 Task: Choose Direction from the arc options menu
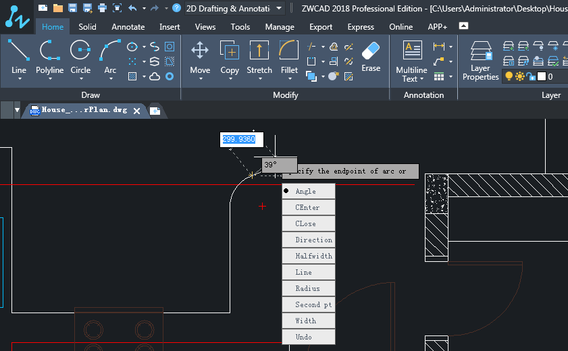click(309, 240)
